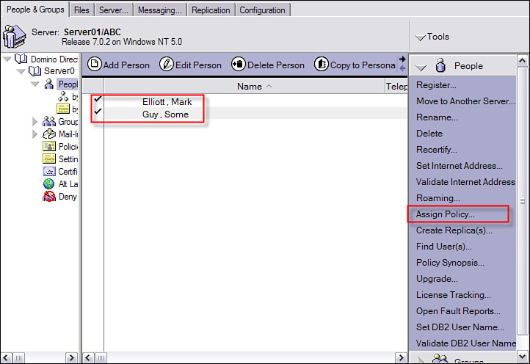
Task: Click the Copy to Personal icon
Action: tap(322, 65)
